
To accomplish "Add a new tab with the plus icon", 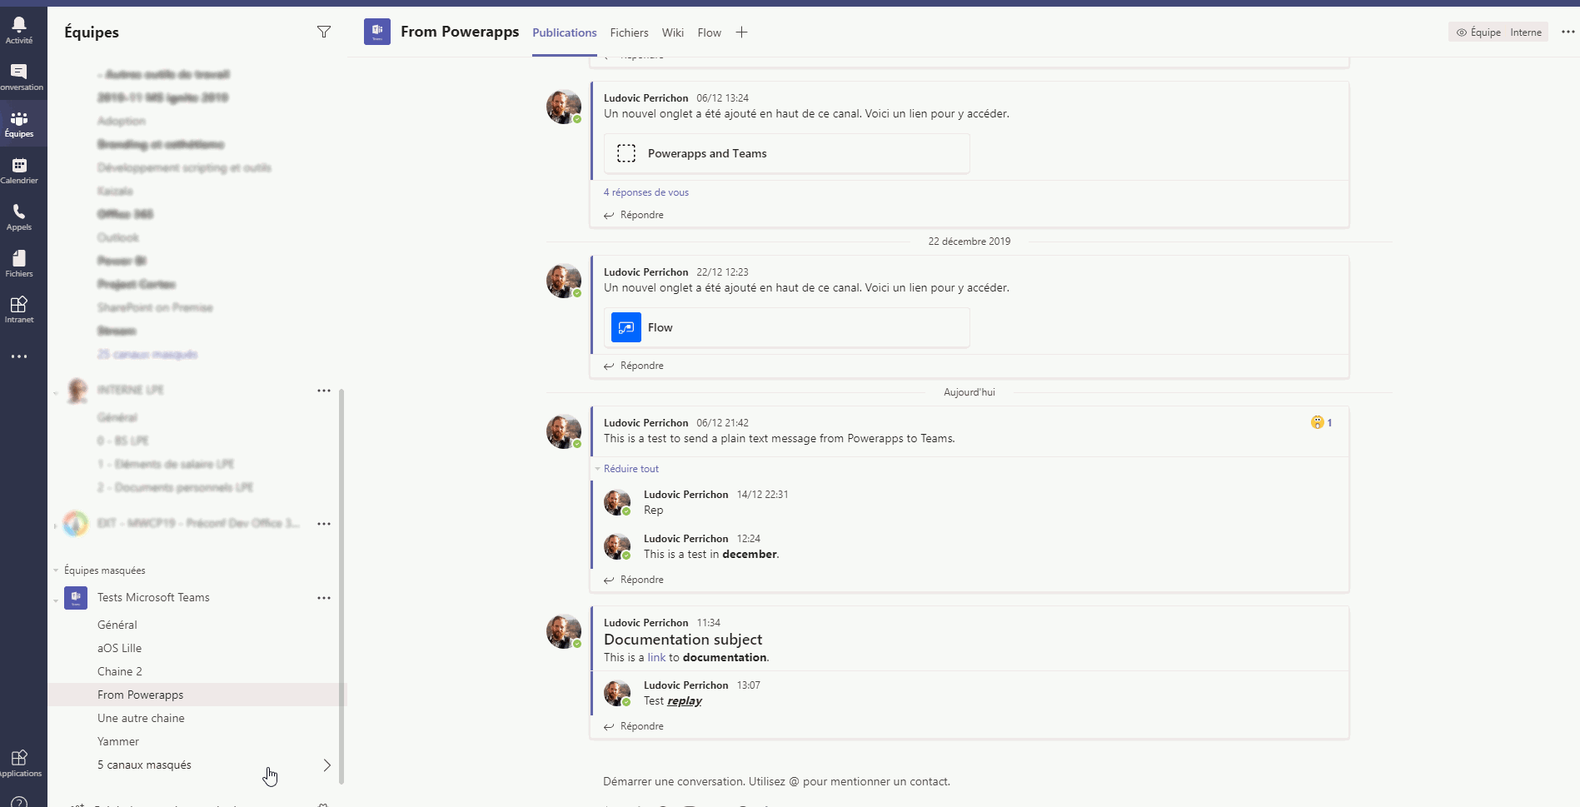I will coord(741,32).
